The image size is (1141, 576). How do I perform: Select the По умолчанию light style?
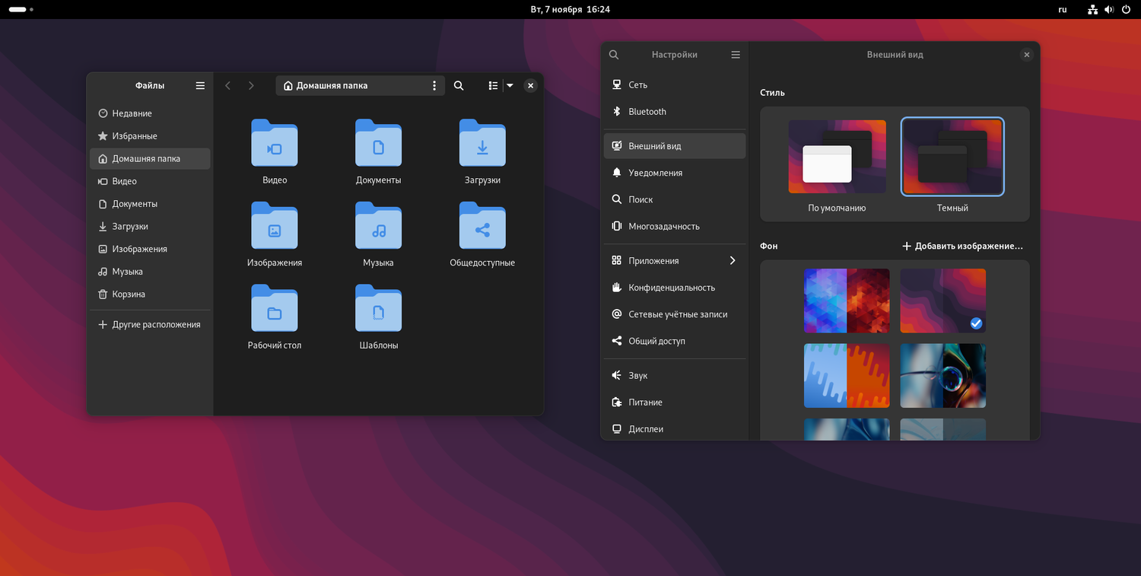coord(837,157)
